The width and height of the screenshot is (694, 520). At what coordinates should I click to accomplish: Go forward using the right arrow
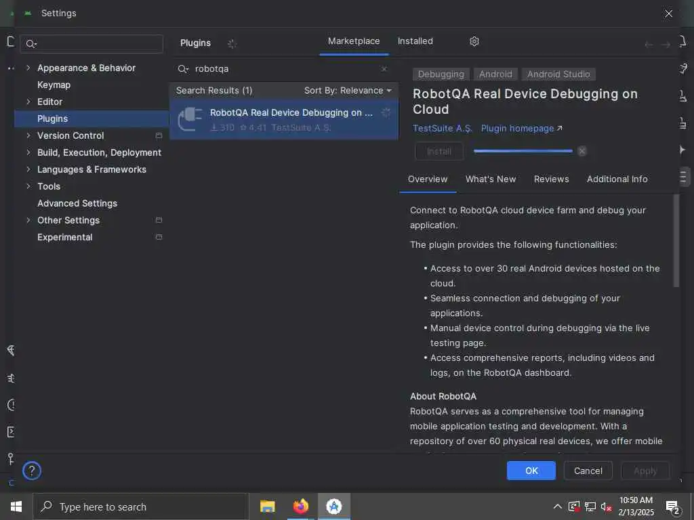(666, 44)
